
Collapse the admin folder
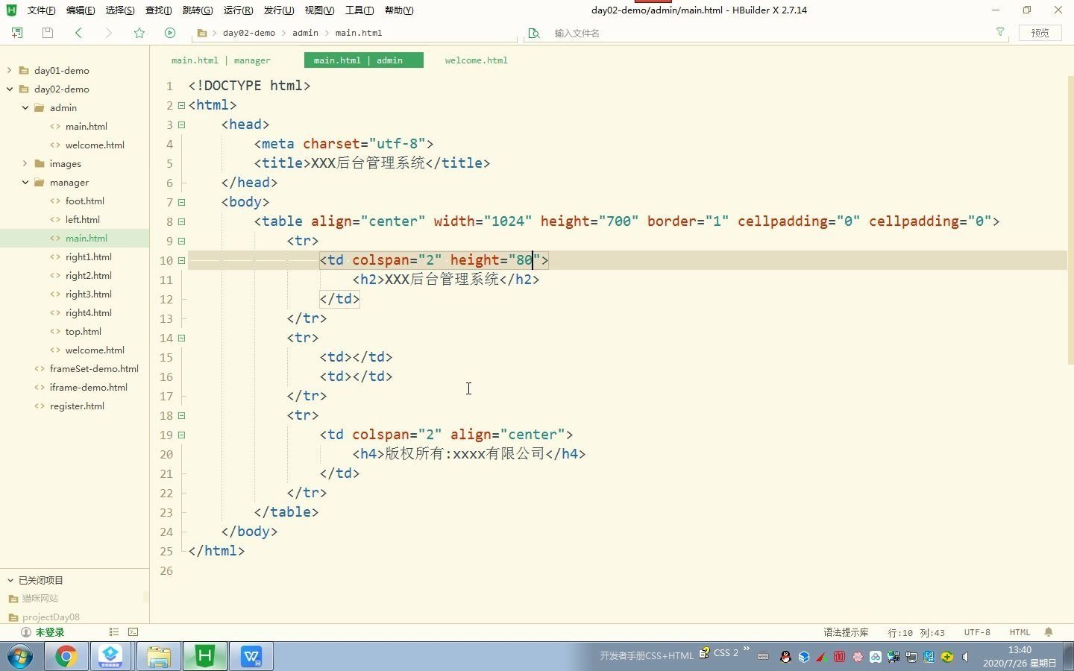[25, 107]
